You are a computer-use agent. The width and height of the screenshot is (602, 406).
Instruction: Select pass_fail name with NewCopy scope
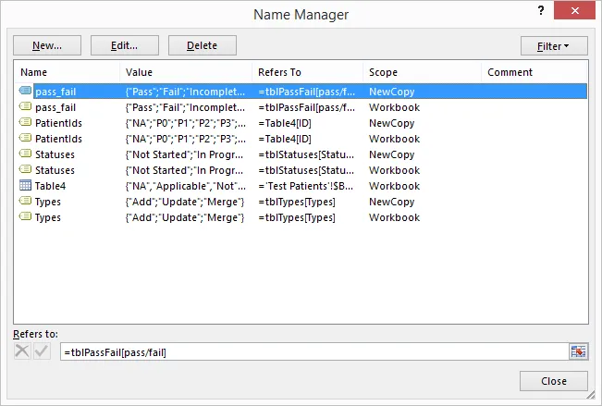click(x=55, y=92)
